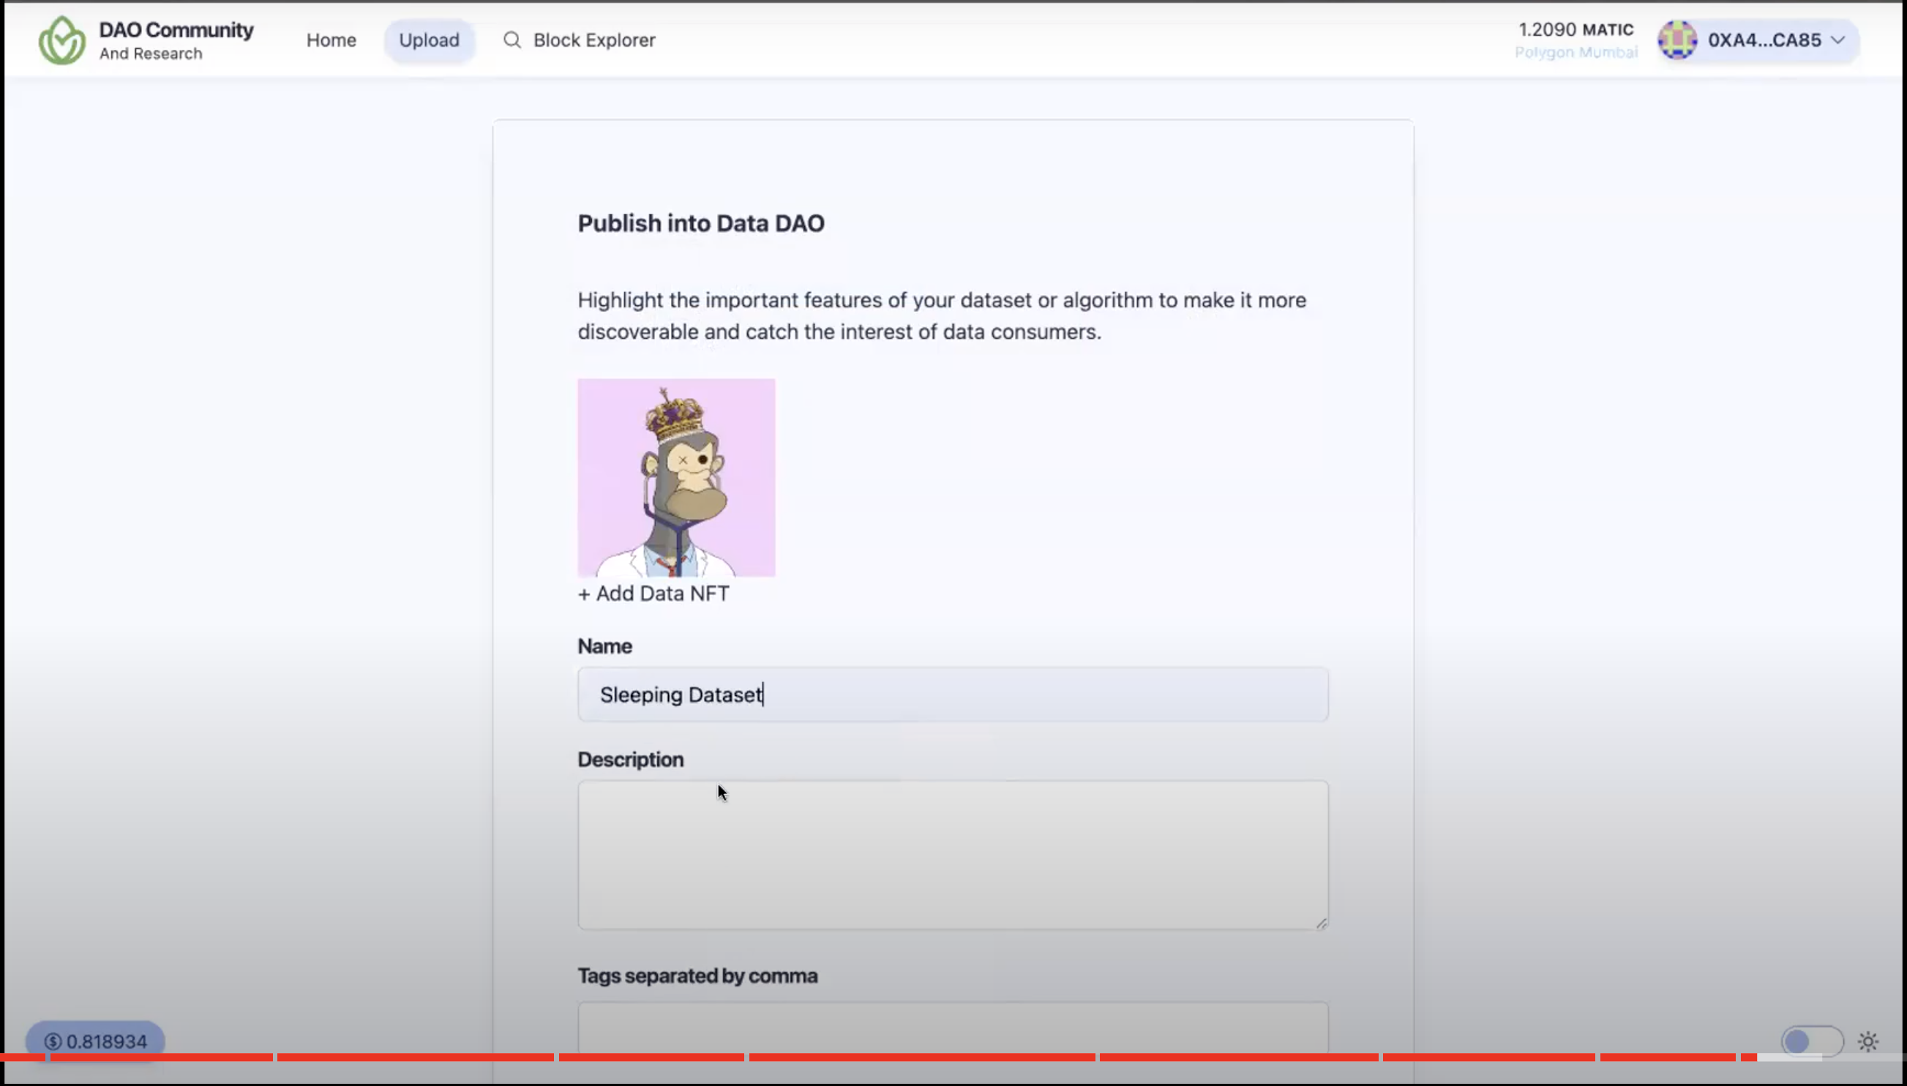Viewport: 1907px width, 1086px height.
Task: Open the Block Explorer link
Action: [593, 40]
